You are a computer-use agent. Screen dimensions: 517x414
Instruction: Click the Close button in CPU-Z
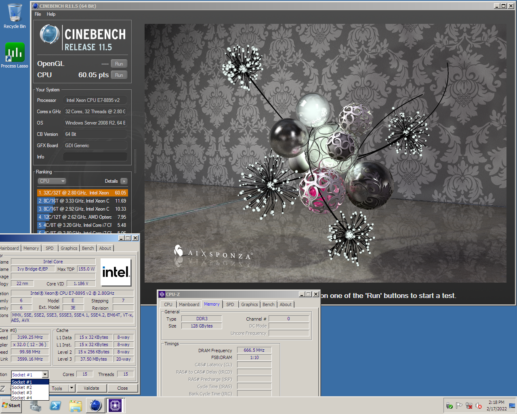(122, 388)
